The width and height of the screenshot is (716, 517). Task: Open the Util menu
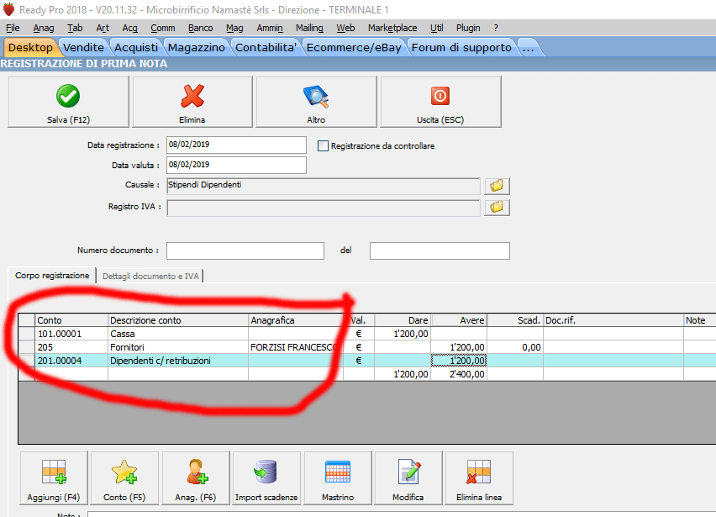437,28
